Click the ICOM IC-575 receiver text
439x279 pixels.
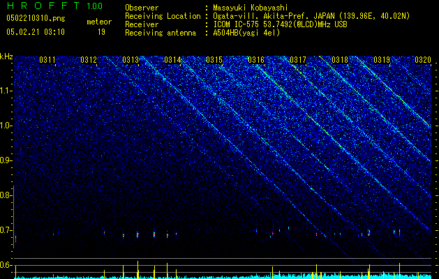pyautogui.click(x=280, y=24)
